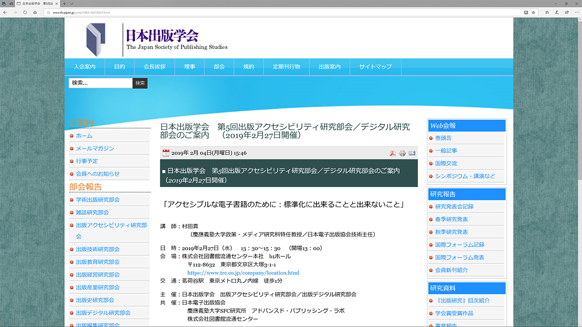This screenshot has height=327, width=582.
Task: Open the 理事 nav menu item
Action: point(190,67)
